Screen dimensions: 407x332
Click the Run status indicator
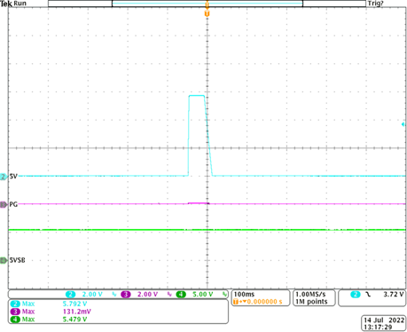click(20, 4)
